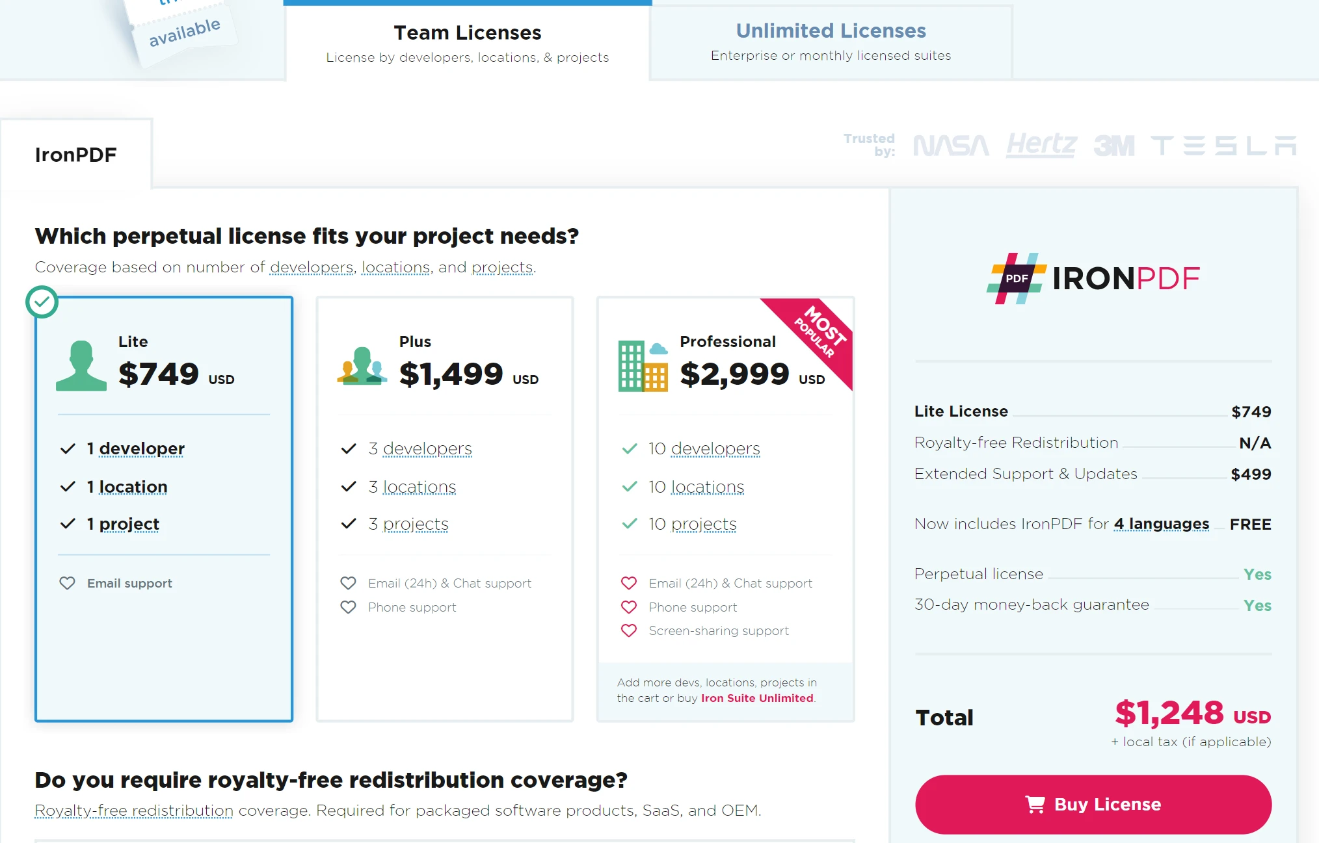This screenshot has height=843, width=1319.
Task: Switch to Unlimited Licenses tab
Action: [830, 38]
